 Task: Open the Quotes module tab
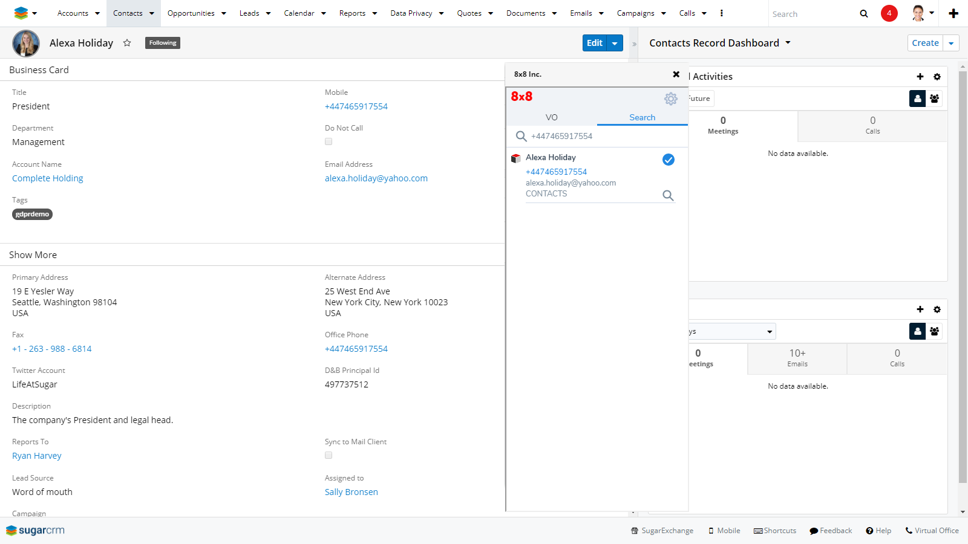[x=469, y=13]
